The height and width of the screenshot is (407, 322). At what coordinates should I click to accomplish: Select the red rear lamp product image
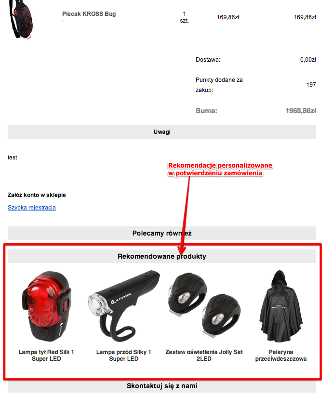pyautogui.click(x=46, y=306)
